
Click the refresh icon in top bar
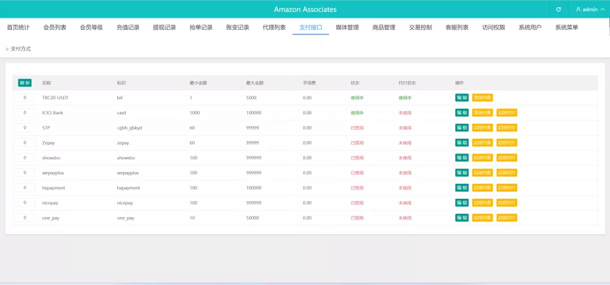558,10
